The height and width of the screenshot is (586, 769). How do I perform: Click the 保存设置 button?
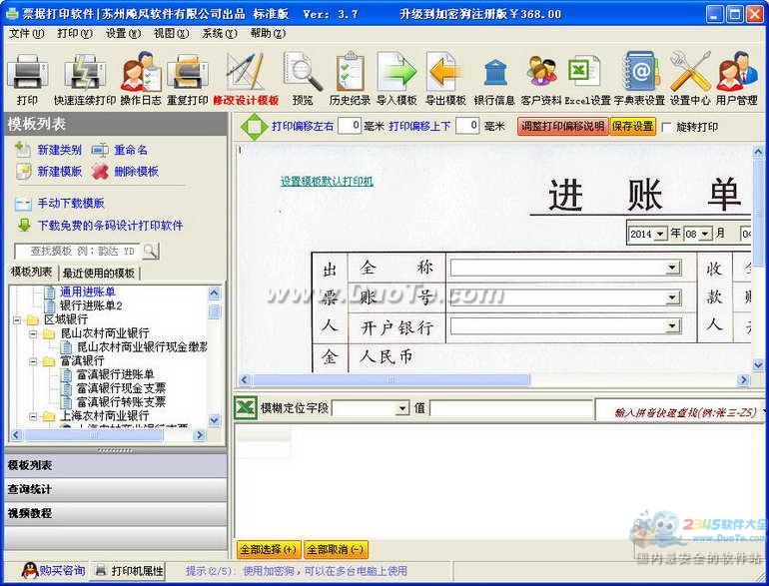632,127
